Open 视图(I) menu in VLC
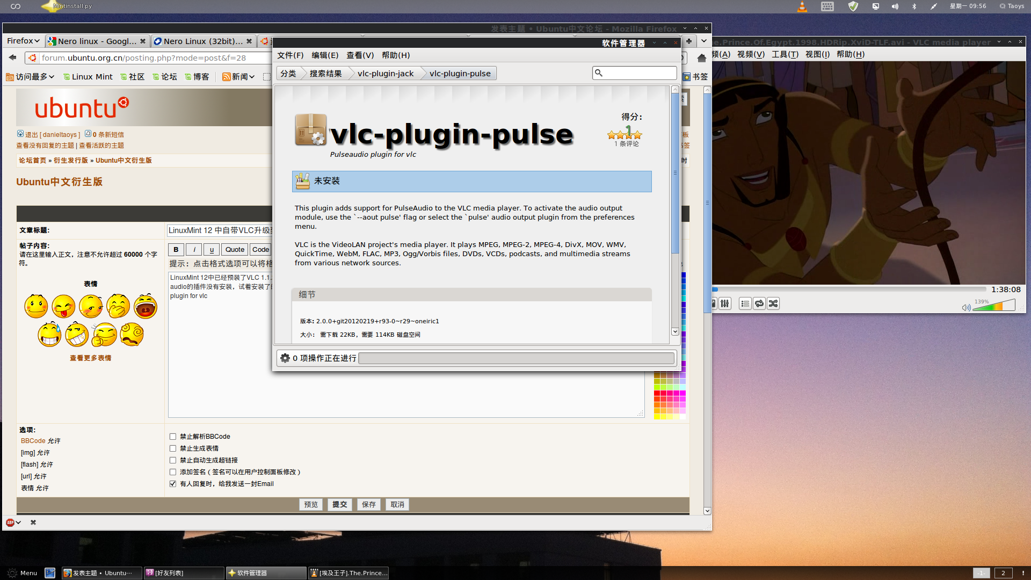The image size is (1031, 580). pyautogui.click(x=817, y=54)
